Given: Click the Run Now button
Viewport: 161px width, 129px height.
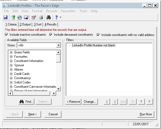Looking at the screenshot, I should click(x=146, y=114).
